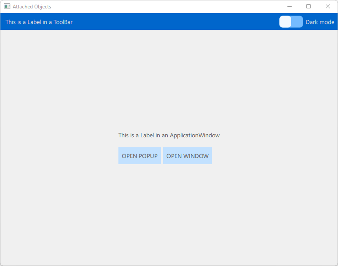Click the Dark mode switch thumb
This screenshot has width=338, height=266.
(286, 21)
